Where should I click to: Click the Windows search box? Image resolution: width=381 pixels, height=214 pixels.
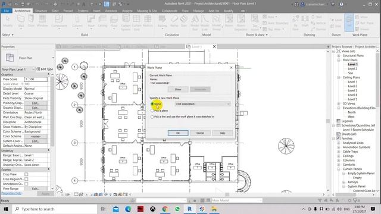55,209
